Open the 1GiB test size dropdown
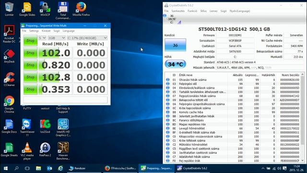Viewport: 307px width, 173px height. click(57, 37)
